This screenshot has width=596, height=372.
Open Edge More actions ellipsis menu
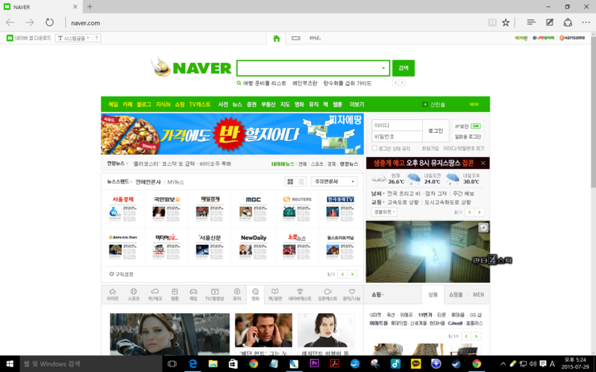(x=586, y=23)
